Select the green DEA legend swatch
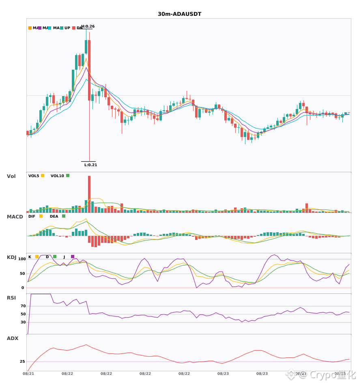The width and height of the screenshot is (359, 385). (x=64, y=216)
